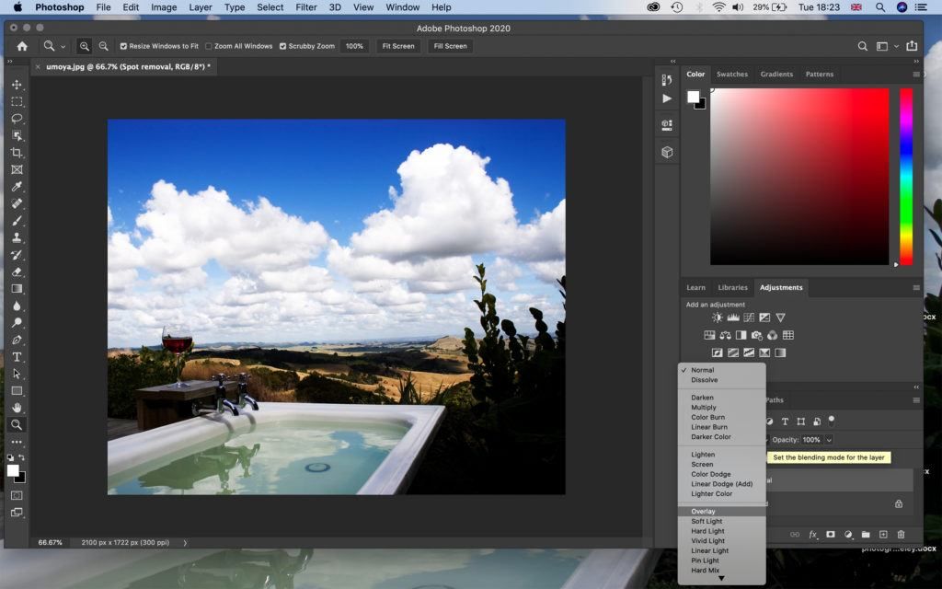Open the Color panel options menu
The image size is (942, 589).
[915, 75]
